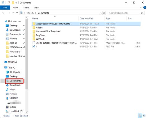Screen dimensions: 147x118
Task: Click the Quick access star icon
Action: pos(6,21)
